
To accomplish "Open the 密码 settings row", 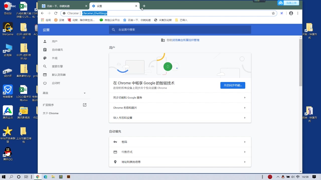I will pos(180,142).
